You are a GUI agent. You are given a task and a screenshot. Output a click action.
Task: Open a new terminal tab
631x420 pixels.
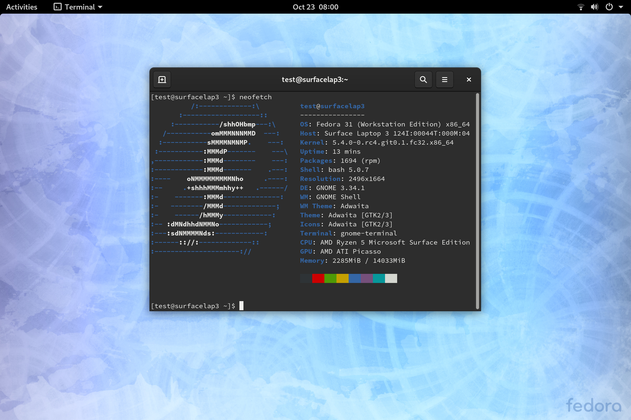pyautogui.click(x=162, y=80)
